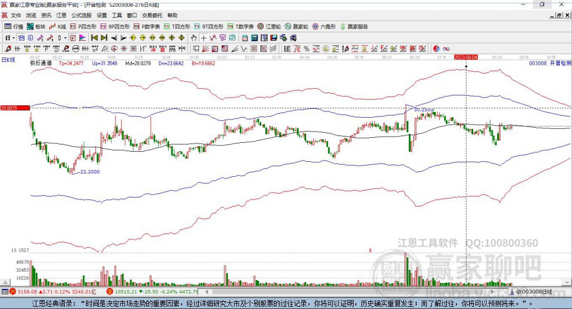Screen dimensions: 572x309
Task: Open the 9T四方形 tool
Action: (209, 27)
